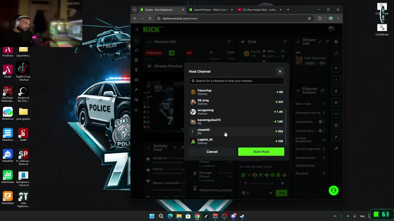Open the community users sidebar icon

coord(136,99)
